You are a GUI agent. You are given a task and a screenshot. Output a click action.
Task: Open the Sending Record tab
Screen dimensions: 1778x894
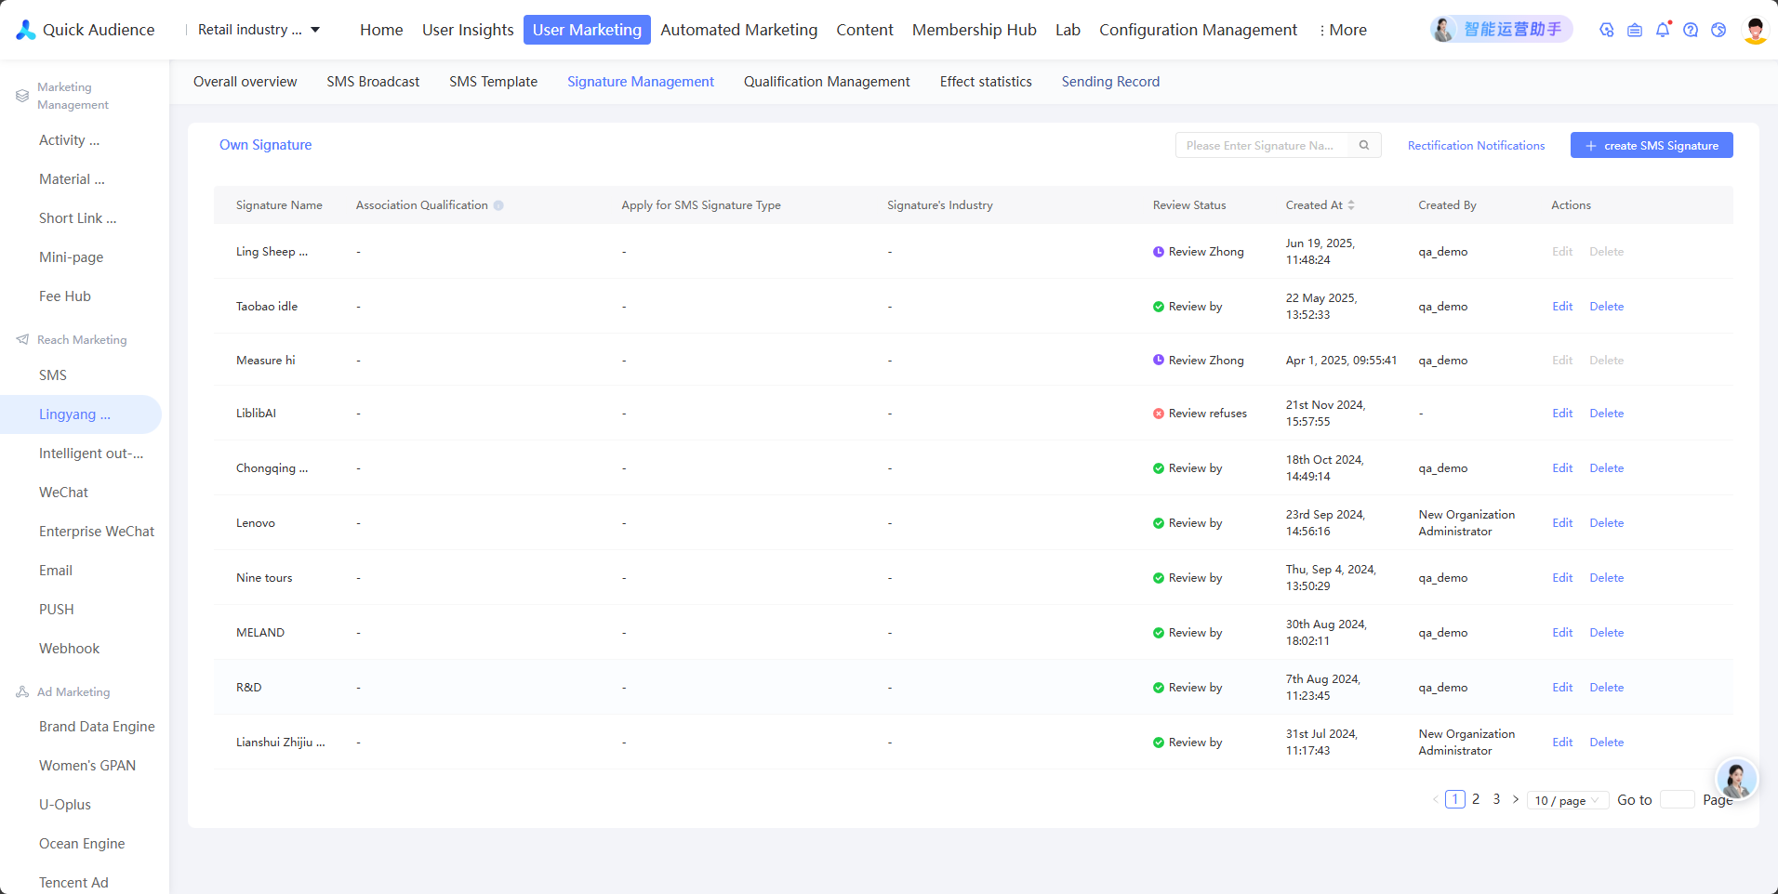[x=1110, y=82]
